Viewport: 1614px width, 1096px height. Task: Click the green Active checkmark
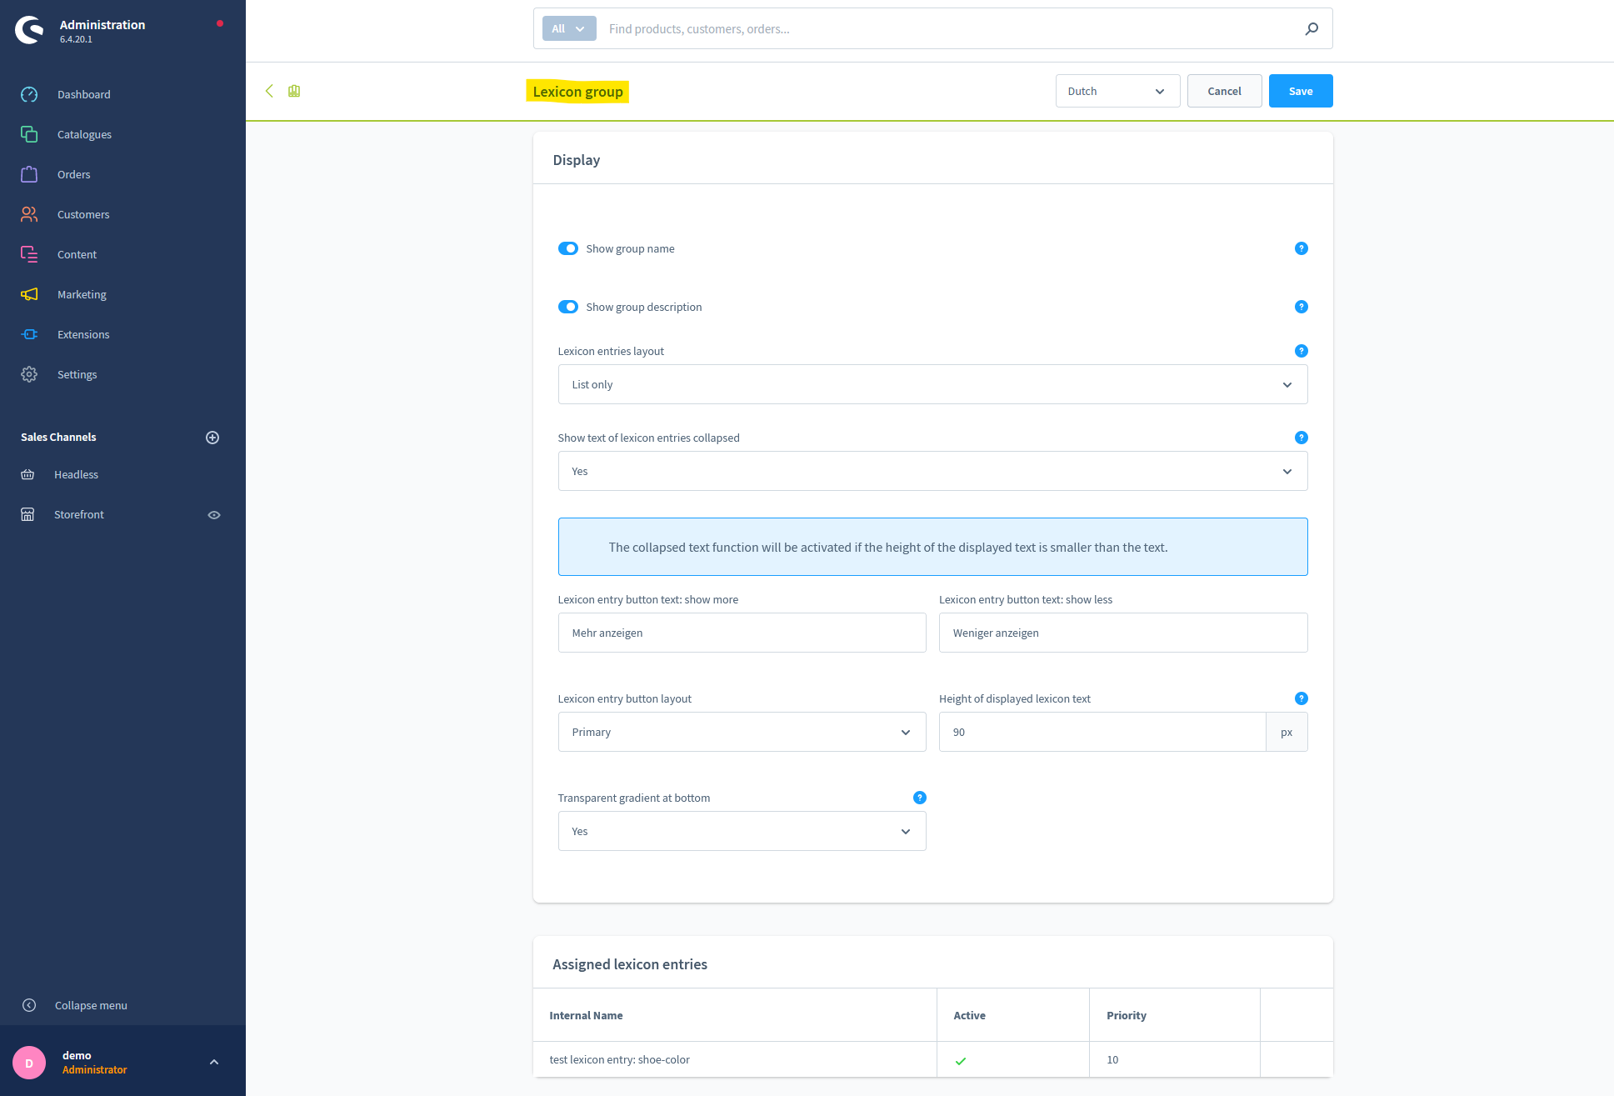[961, 1061]
